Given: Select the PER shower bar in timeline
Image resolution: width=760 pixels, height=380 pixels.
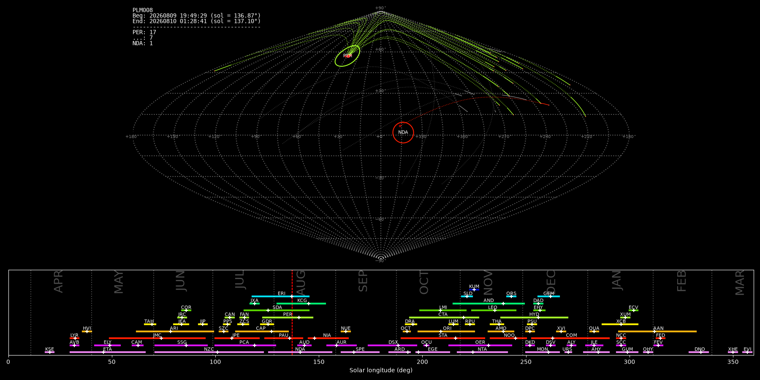Looking at the screenshot, I should pos(288,318).
